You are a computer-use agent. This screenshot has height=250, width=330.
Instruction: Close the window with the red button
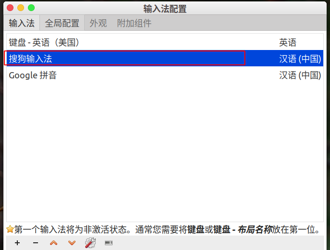(x=10, y=8)
